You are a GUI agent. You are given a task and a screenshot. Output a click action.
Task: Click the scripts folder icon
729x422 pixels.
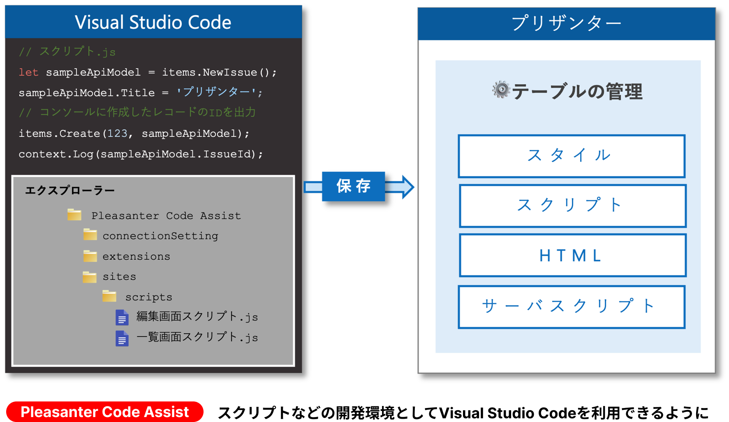(x=109, y=296)
